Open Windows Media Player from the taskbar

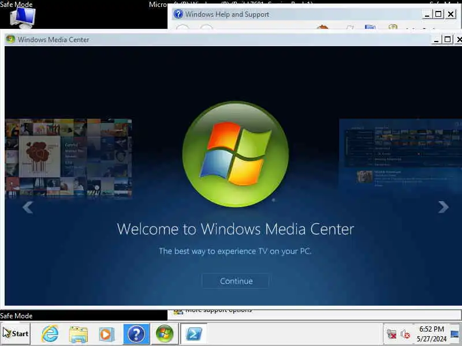pos(106,334)
